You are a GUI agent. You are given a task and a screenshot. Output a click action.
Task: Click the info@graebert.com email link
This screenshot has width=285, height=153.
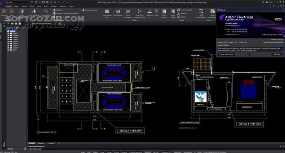coord(232,34)
